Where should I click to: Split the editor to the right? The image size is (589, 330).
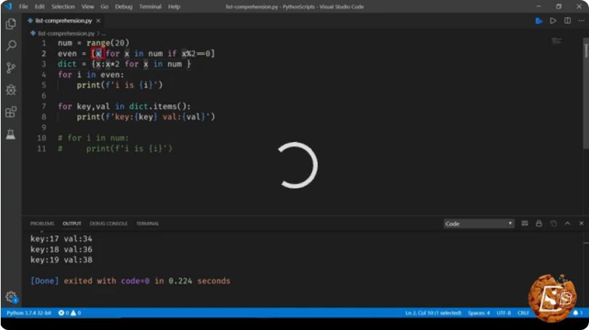(567, 20)
